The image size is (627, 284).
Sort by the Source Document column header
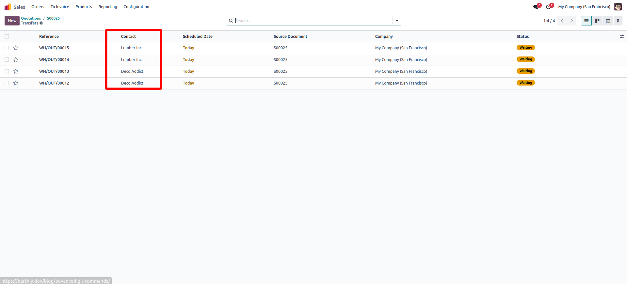290,37
